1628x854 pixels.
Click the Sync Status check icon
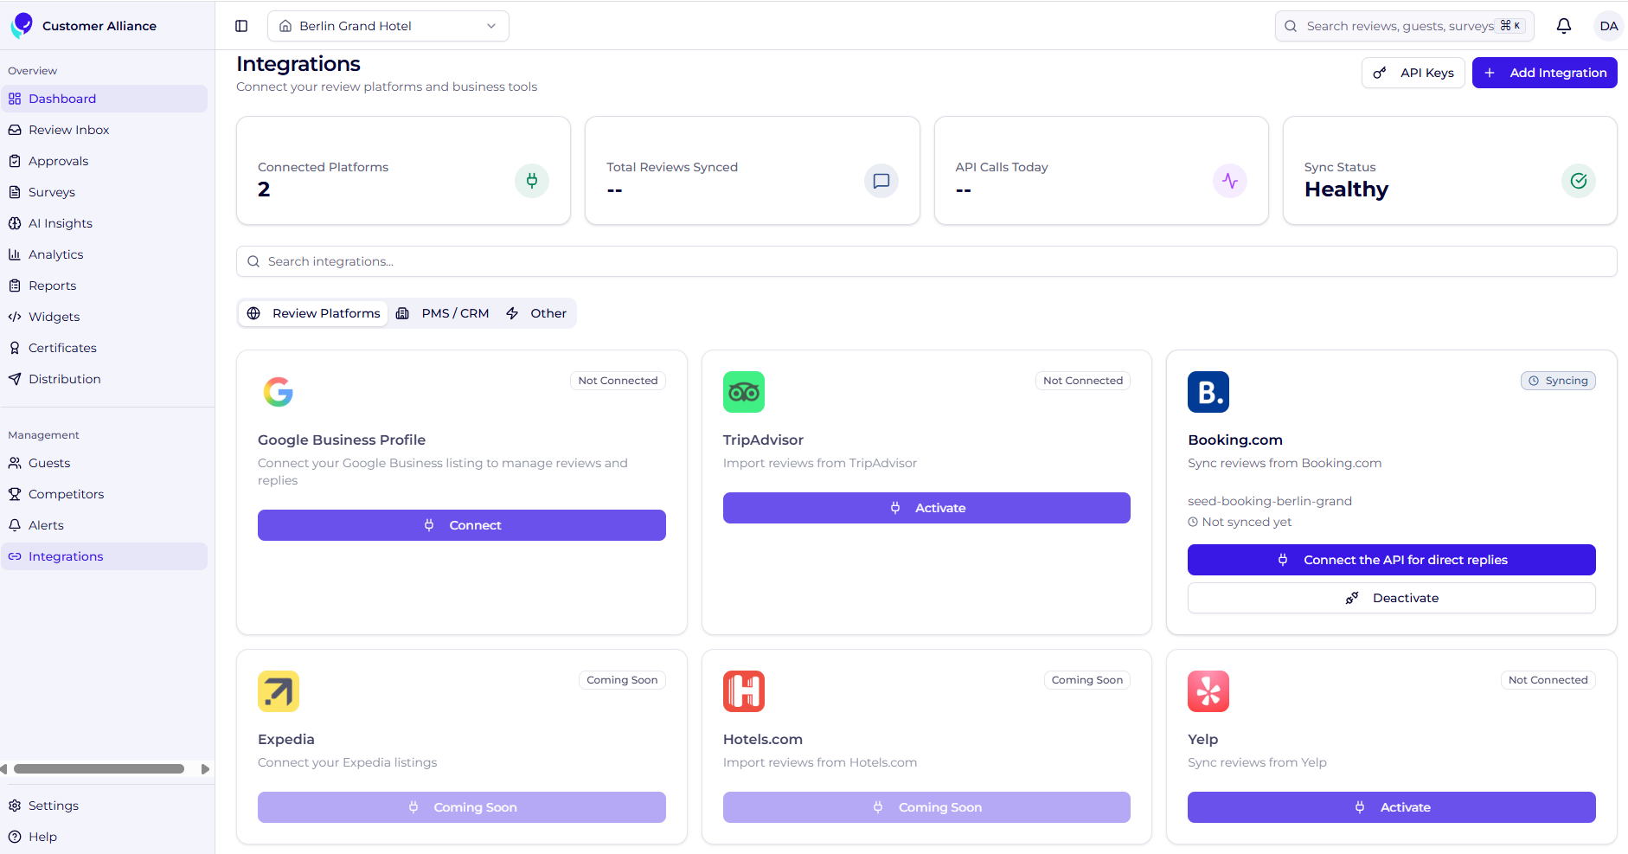point(1579,181)
